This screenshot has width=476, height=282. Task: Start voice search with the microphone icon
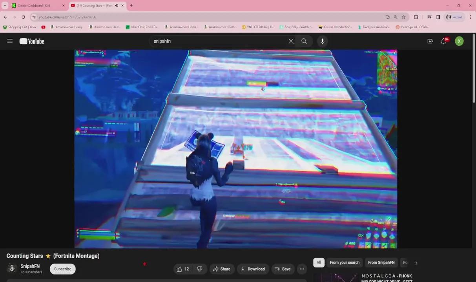pyautogui.click(x=323, y=41)
